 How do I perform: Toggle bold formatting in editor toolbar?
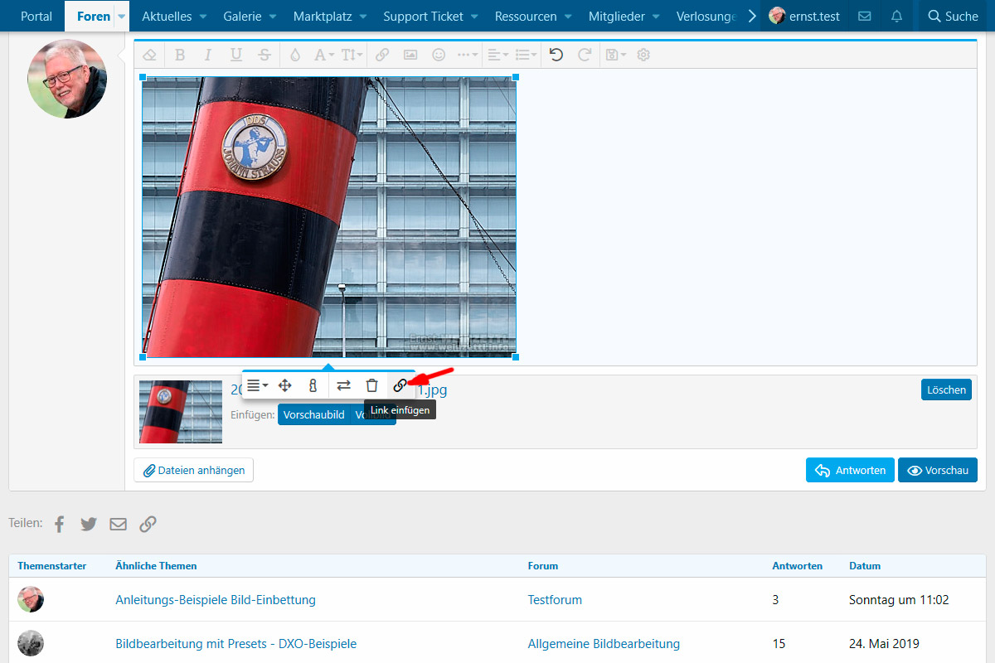[180, 55]
